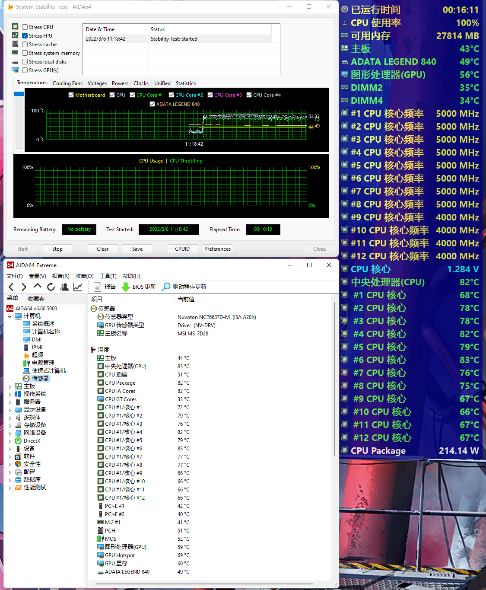The width and height of the screenshot is (486, 590).
Task: Click the Back arrow in AIDA64 toolbar
Action: pos(11,287)
